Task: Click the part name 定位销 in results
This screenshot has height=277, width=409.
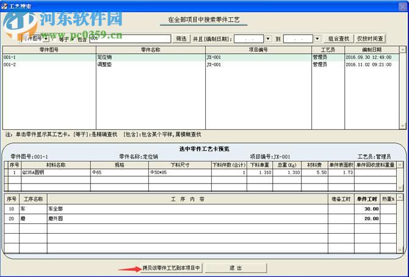Action: click(104, 57)
